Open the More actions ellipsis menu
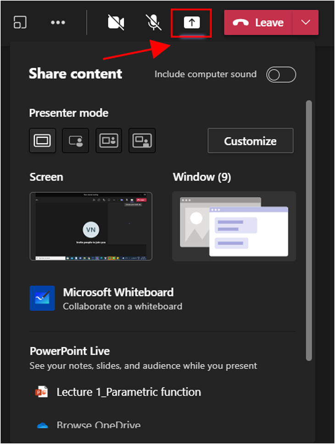 58,22
